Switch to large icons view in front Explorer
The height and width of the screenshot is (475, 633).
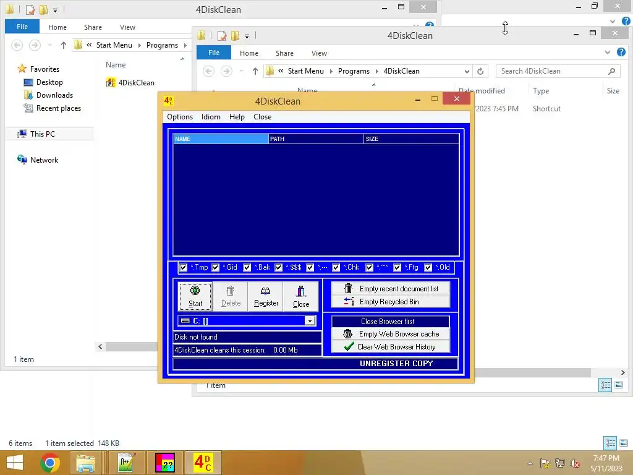(619, 385)
